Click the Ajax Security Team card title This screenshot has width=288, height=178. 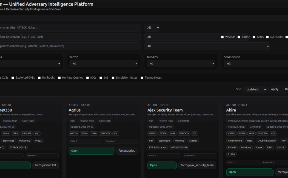click(x=165, y=110)
